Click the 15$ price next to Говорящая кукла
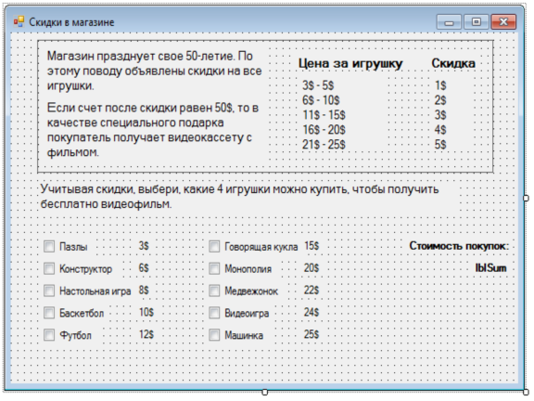Viewport: 534px width, 401px height. 311,246
